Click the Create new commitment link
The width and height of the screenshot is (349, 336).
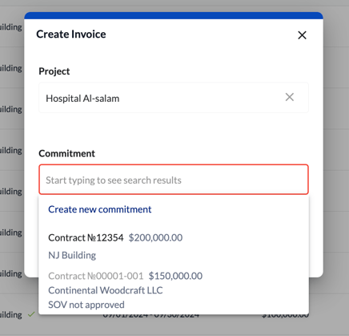click(x=100, y=209)
